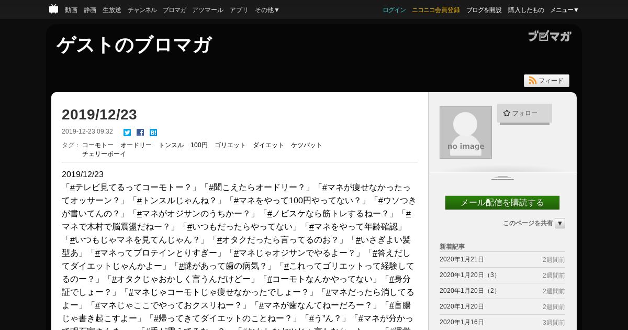Expand the このページを共有 dropdown arrow

(560, 223)
